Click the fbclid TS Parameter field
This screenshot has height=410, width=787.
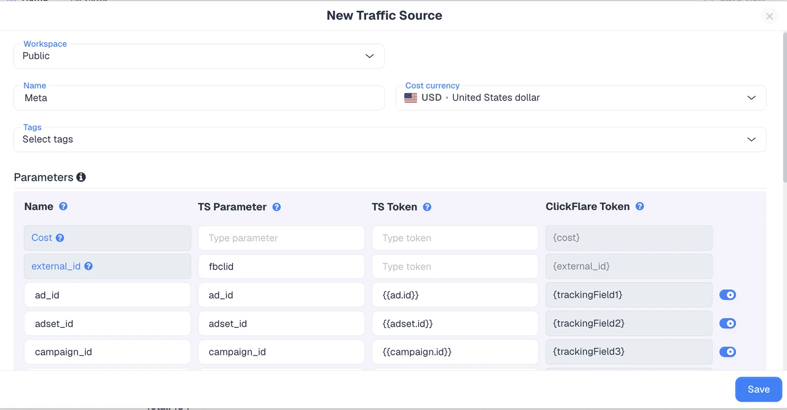(x=281, y=266)
